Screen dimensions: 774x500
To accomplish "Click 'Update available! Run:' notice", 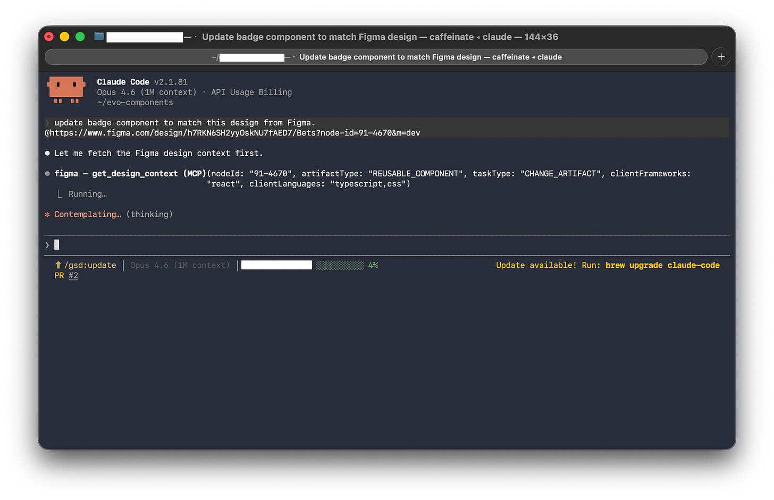I will (x=548, y=265).
